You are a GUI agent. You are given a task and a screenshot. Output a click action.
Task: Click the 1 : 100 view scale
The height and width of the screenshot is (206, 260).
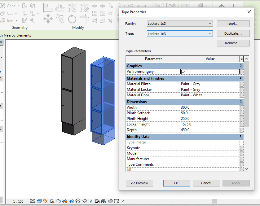click(x=18, y=201)
